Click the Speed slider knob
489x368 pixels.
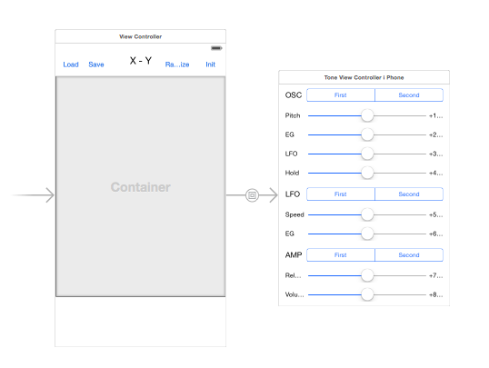pyautogui.click(x=367, y=214)
